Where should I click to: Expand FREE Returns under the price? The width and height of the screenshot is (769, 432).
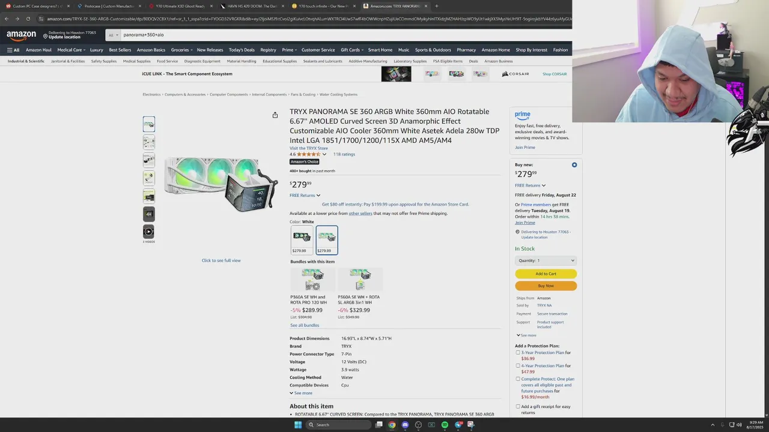305,196
